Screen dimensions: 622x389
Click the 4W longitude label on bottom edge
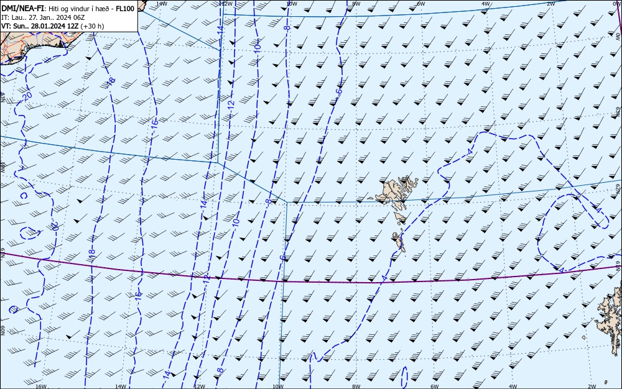513,387
